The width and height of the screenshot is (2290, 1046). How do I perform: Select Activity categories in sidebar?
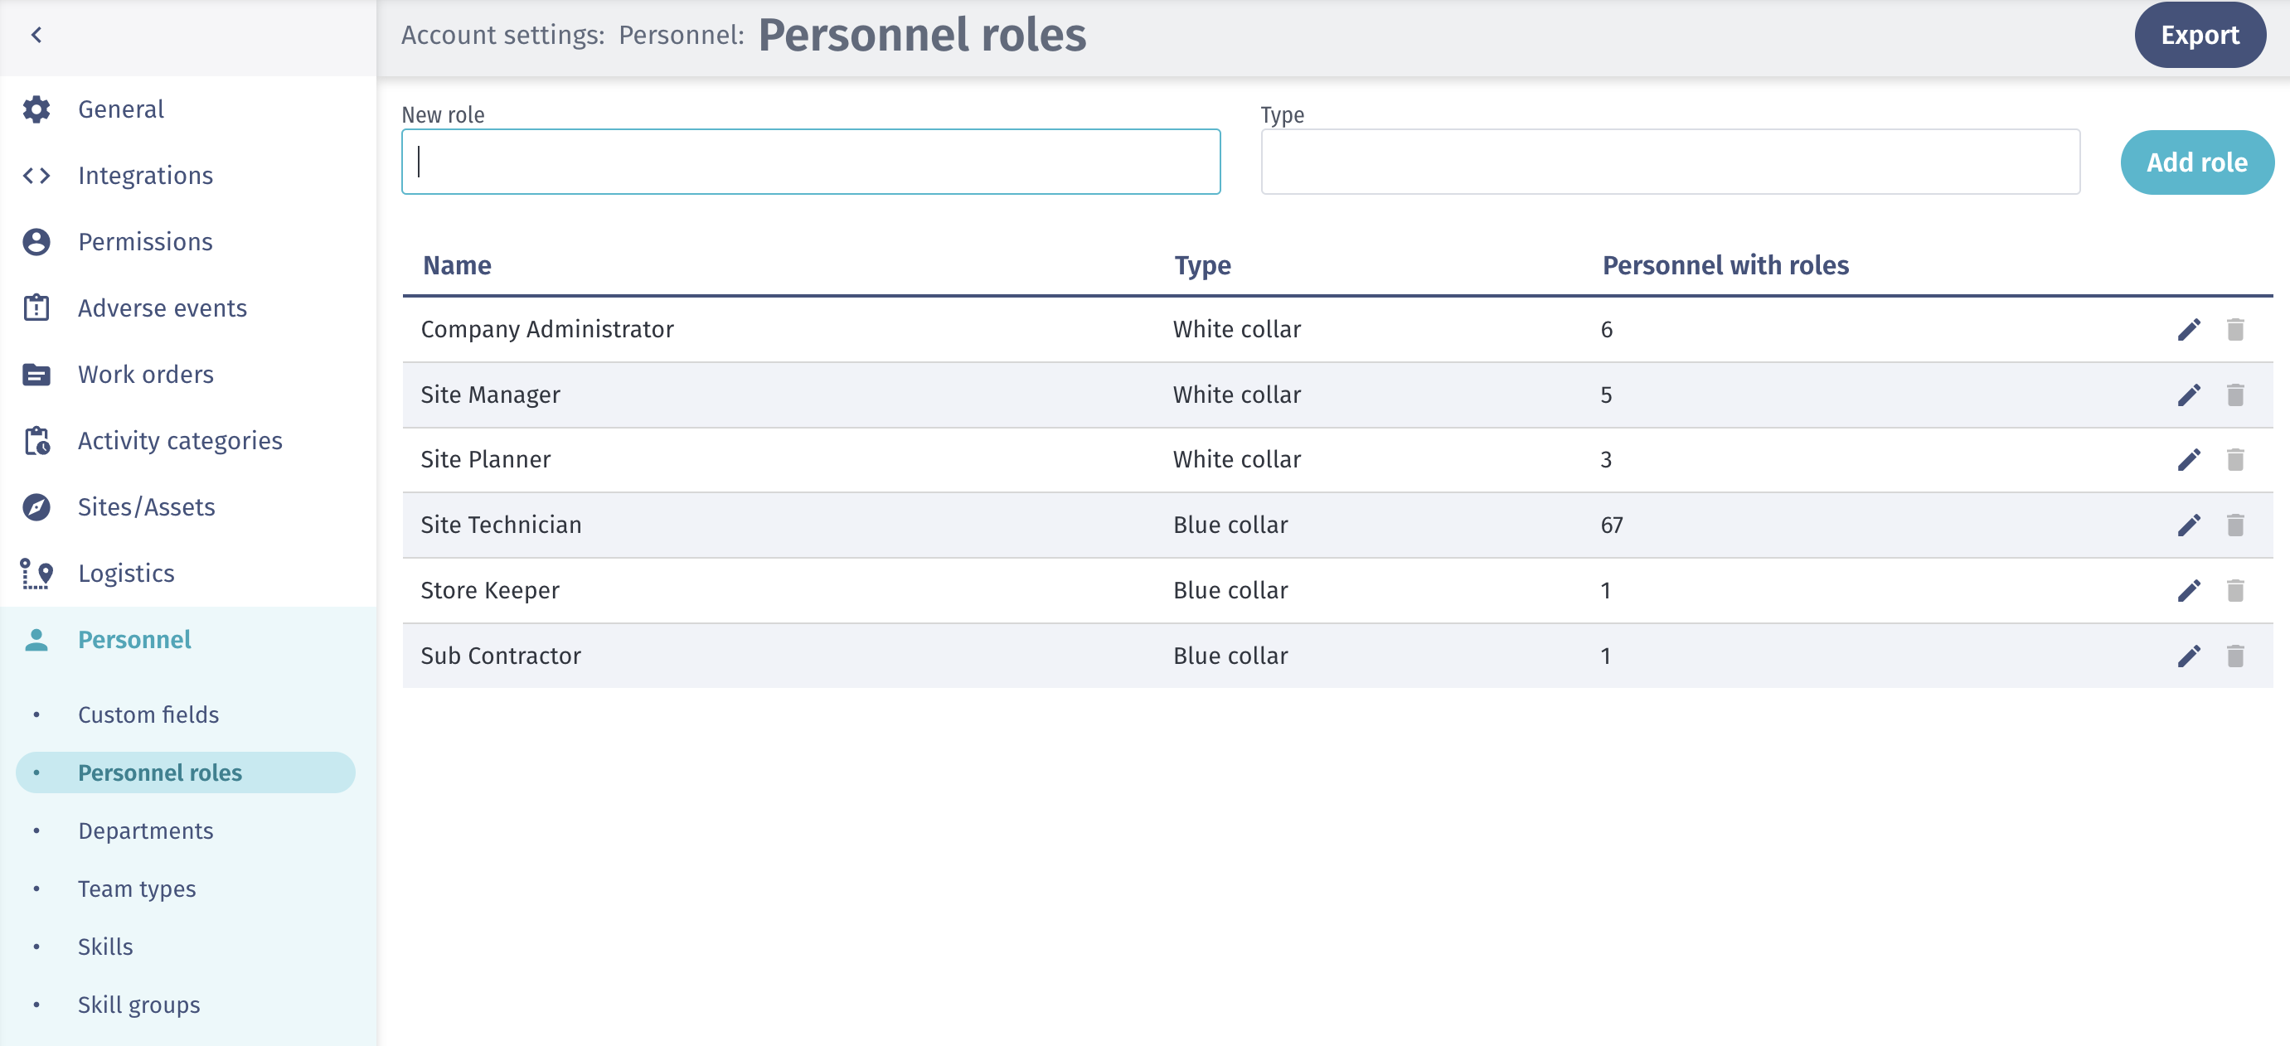[x=181, y=441]
